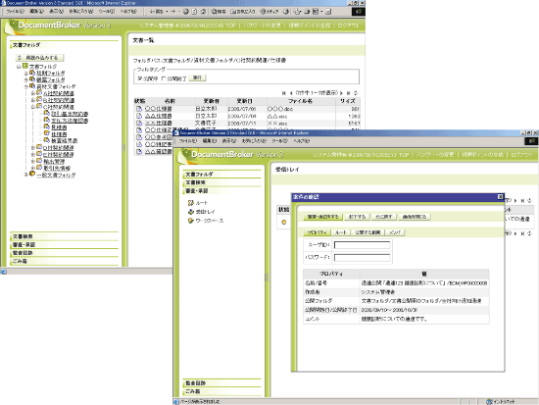Click the インターネット zone icon in status bar

489,401
